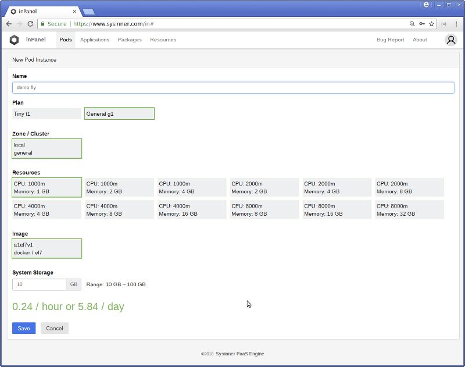465x367 pixels.
Task: Click the browser extension icon
Action: click(443, 24)
